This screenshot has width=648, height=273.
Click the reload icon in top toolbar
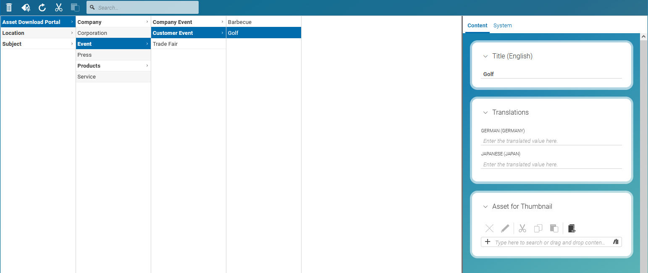click(42, 8)
